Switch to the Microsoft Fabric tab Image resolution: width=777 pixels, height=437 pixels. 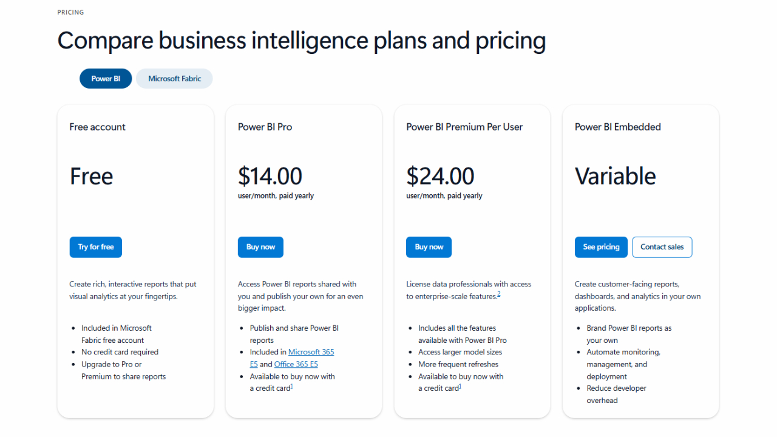point(174,79)
